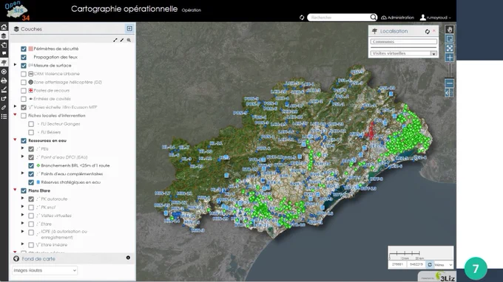Screen dimensions: 503x282
Task: Open the Images Routes basemap dropdown
Action: (44, 270)
